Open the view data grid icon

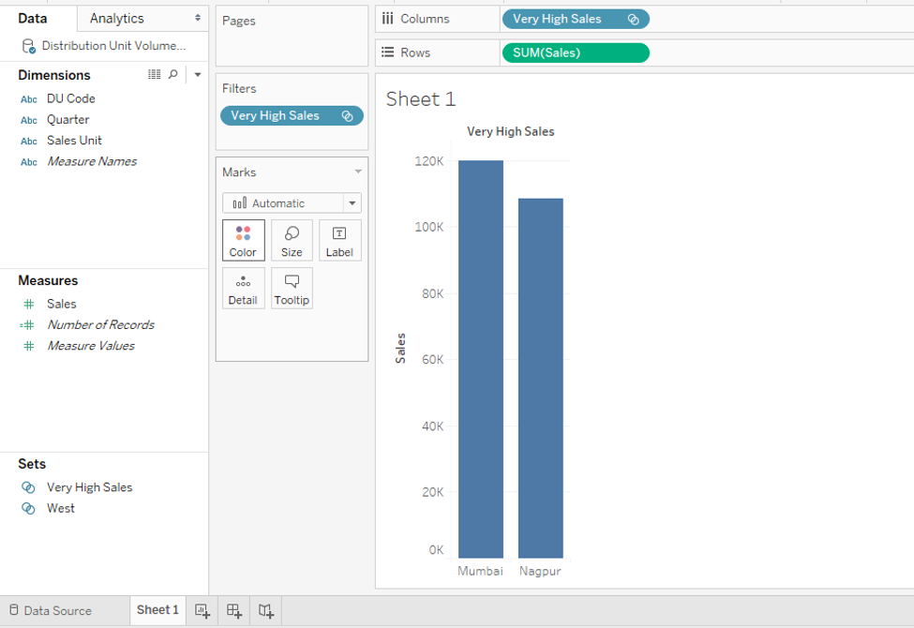pos(154,74)
